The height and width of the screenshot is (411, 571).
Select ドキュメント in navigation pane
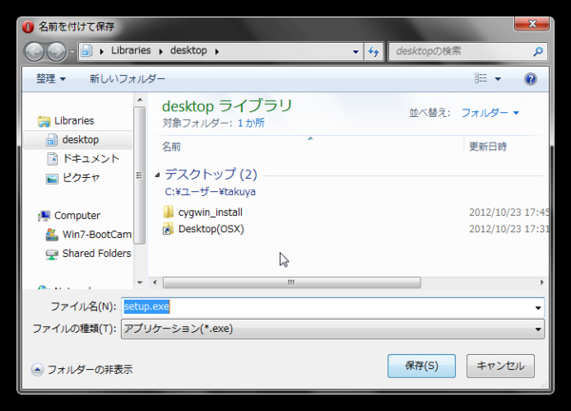[90, 158]
